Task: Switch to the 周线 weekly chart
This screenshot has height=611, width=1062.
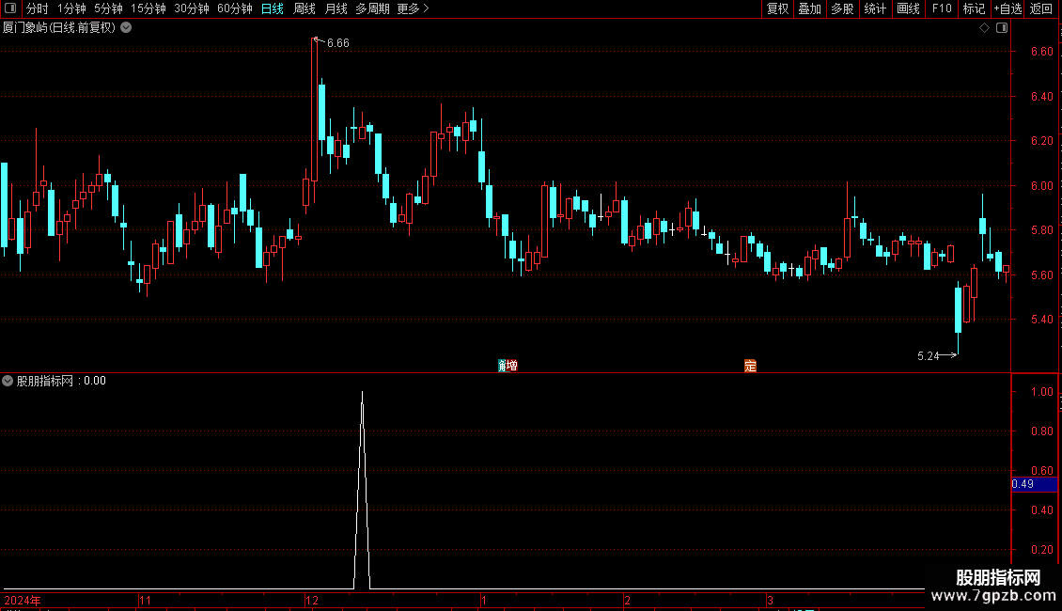Action: click(x=305, y=8)
